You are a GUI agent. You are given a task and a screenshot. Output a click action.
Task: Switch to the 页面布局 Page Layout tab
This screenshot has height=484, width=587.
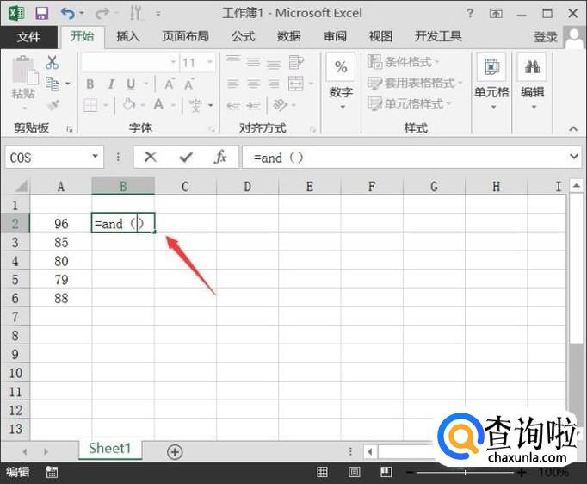[185, 36]
